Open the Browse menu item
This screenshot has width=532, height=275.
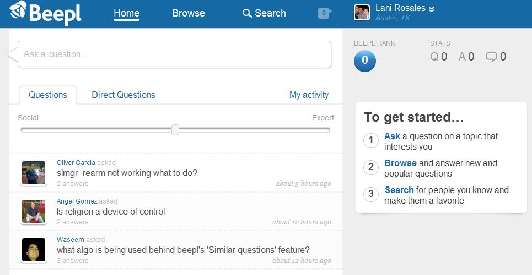pos(188,13)
